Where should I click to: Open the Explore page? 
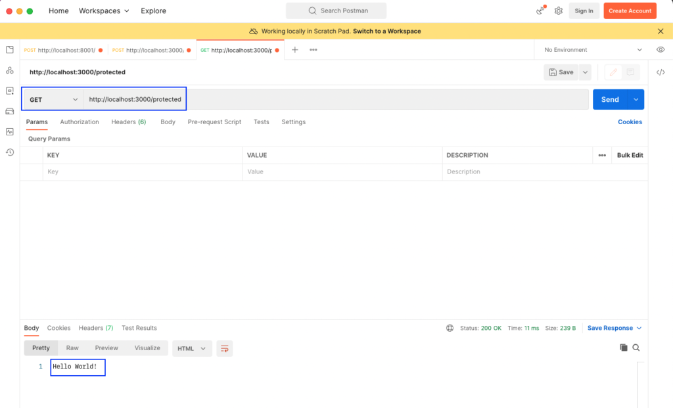point(153,11)
